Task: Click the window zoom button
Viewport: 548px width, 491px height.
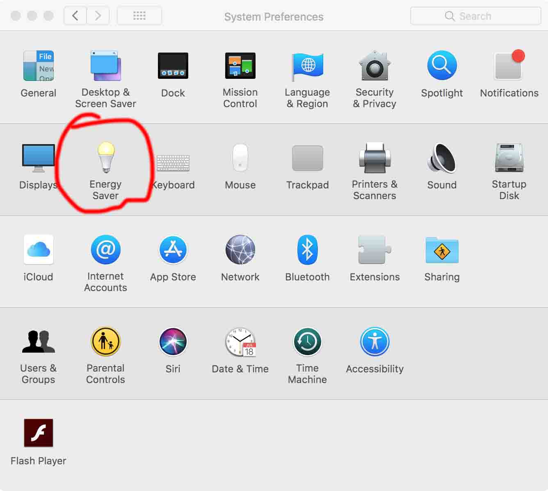Action: coord(48,16)
